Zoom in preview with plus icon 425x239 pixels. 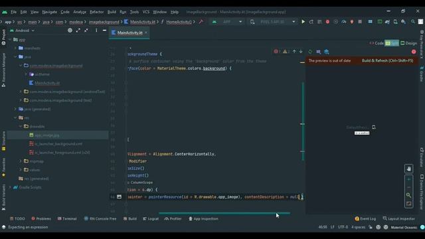coord(409,179)
